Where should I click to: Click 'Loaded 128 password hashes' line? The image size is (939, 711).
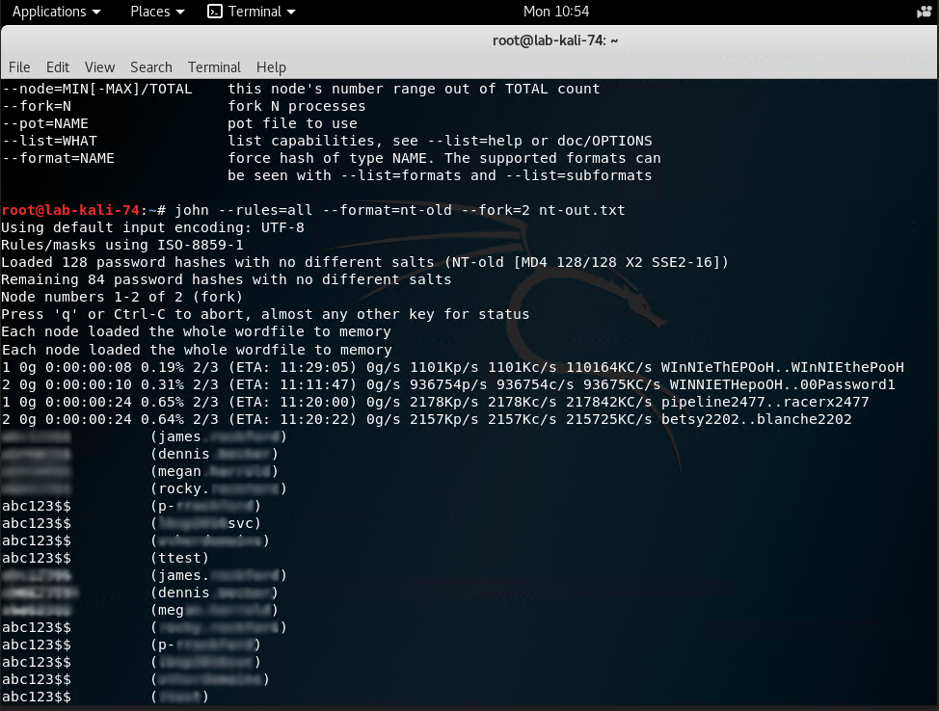(364, 262)
